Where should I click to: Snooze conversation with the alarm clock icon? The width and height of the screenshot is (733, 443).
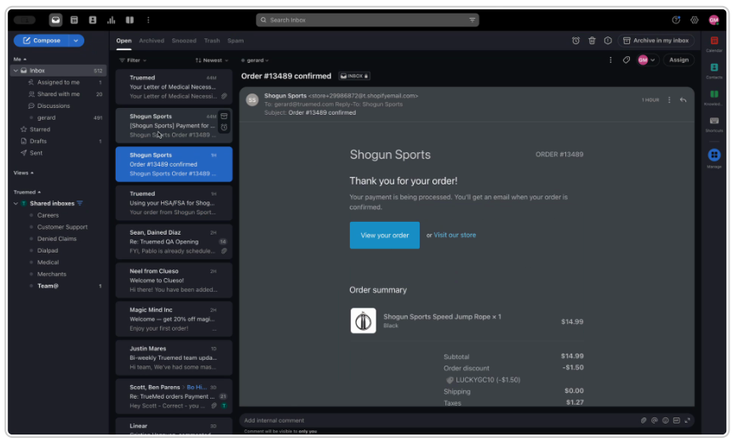pyautogui.click(x=576, y=41)
